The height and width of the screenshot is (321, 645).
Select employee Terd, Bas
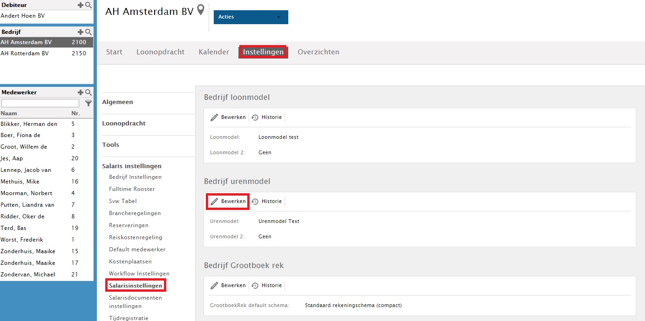(47, 228)
